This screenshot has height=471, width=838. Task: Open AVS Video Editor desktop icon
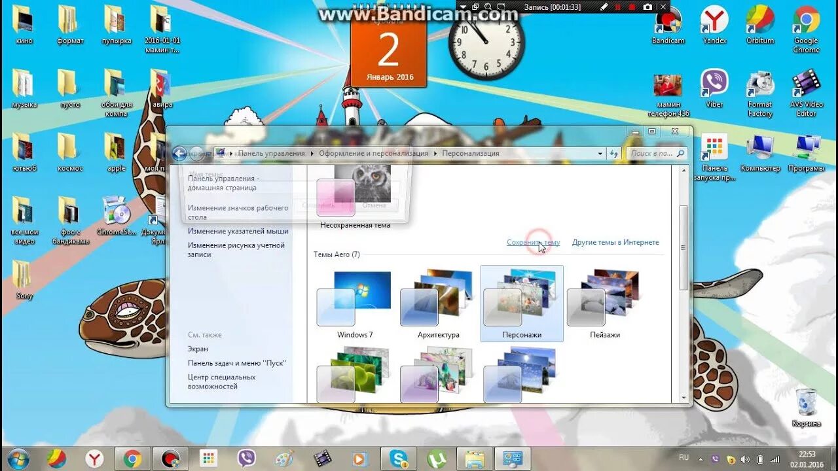pyautogui.click(x=806, y=93)
